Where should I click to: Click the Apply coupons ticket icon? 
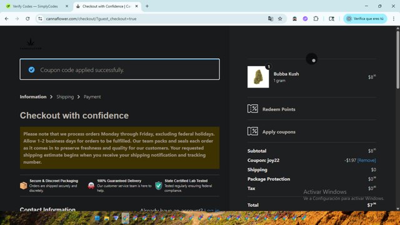252,131
